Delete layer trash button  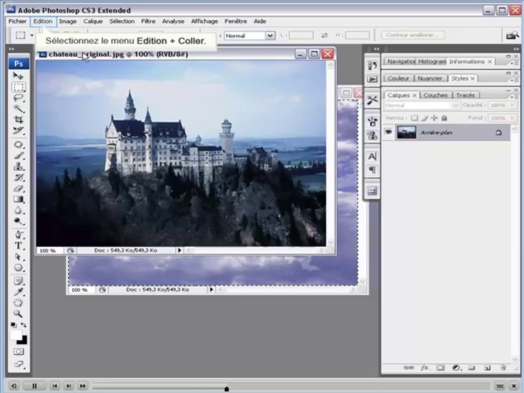(503, 368)
